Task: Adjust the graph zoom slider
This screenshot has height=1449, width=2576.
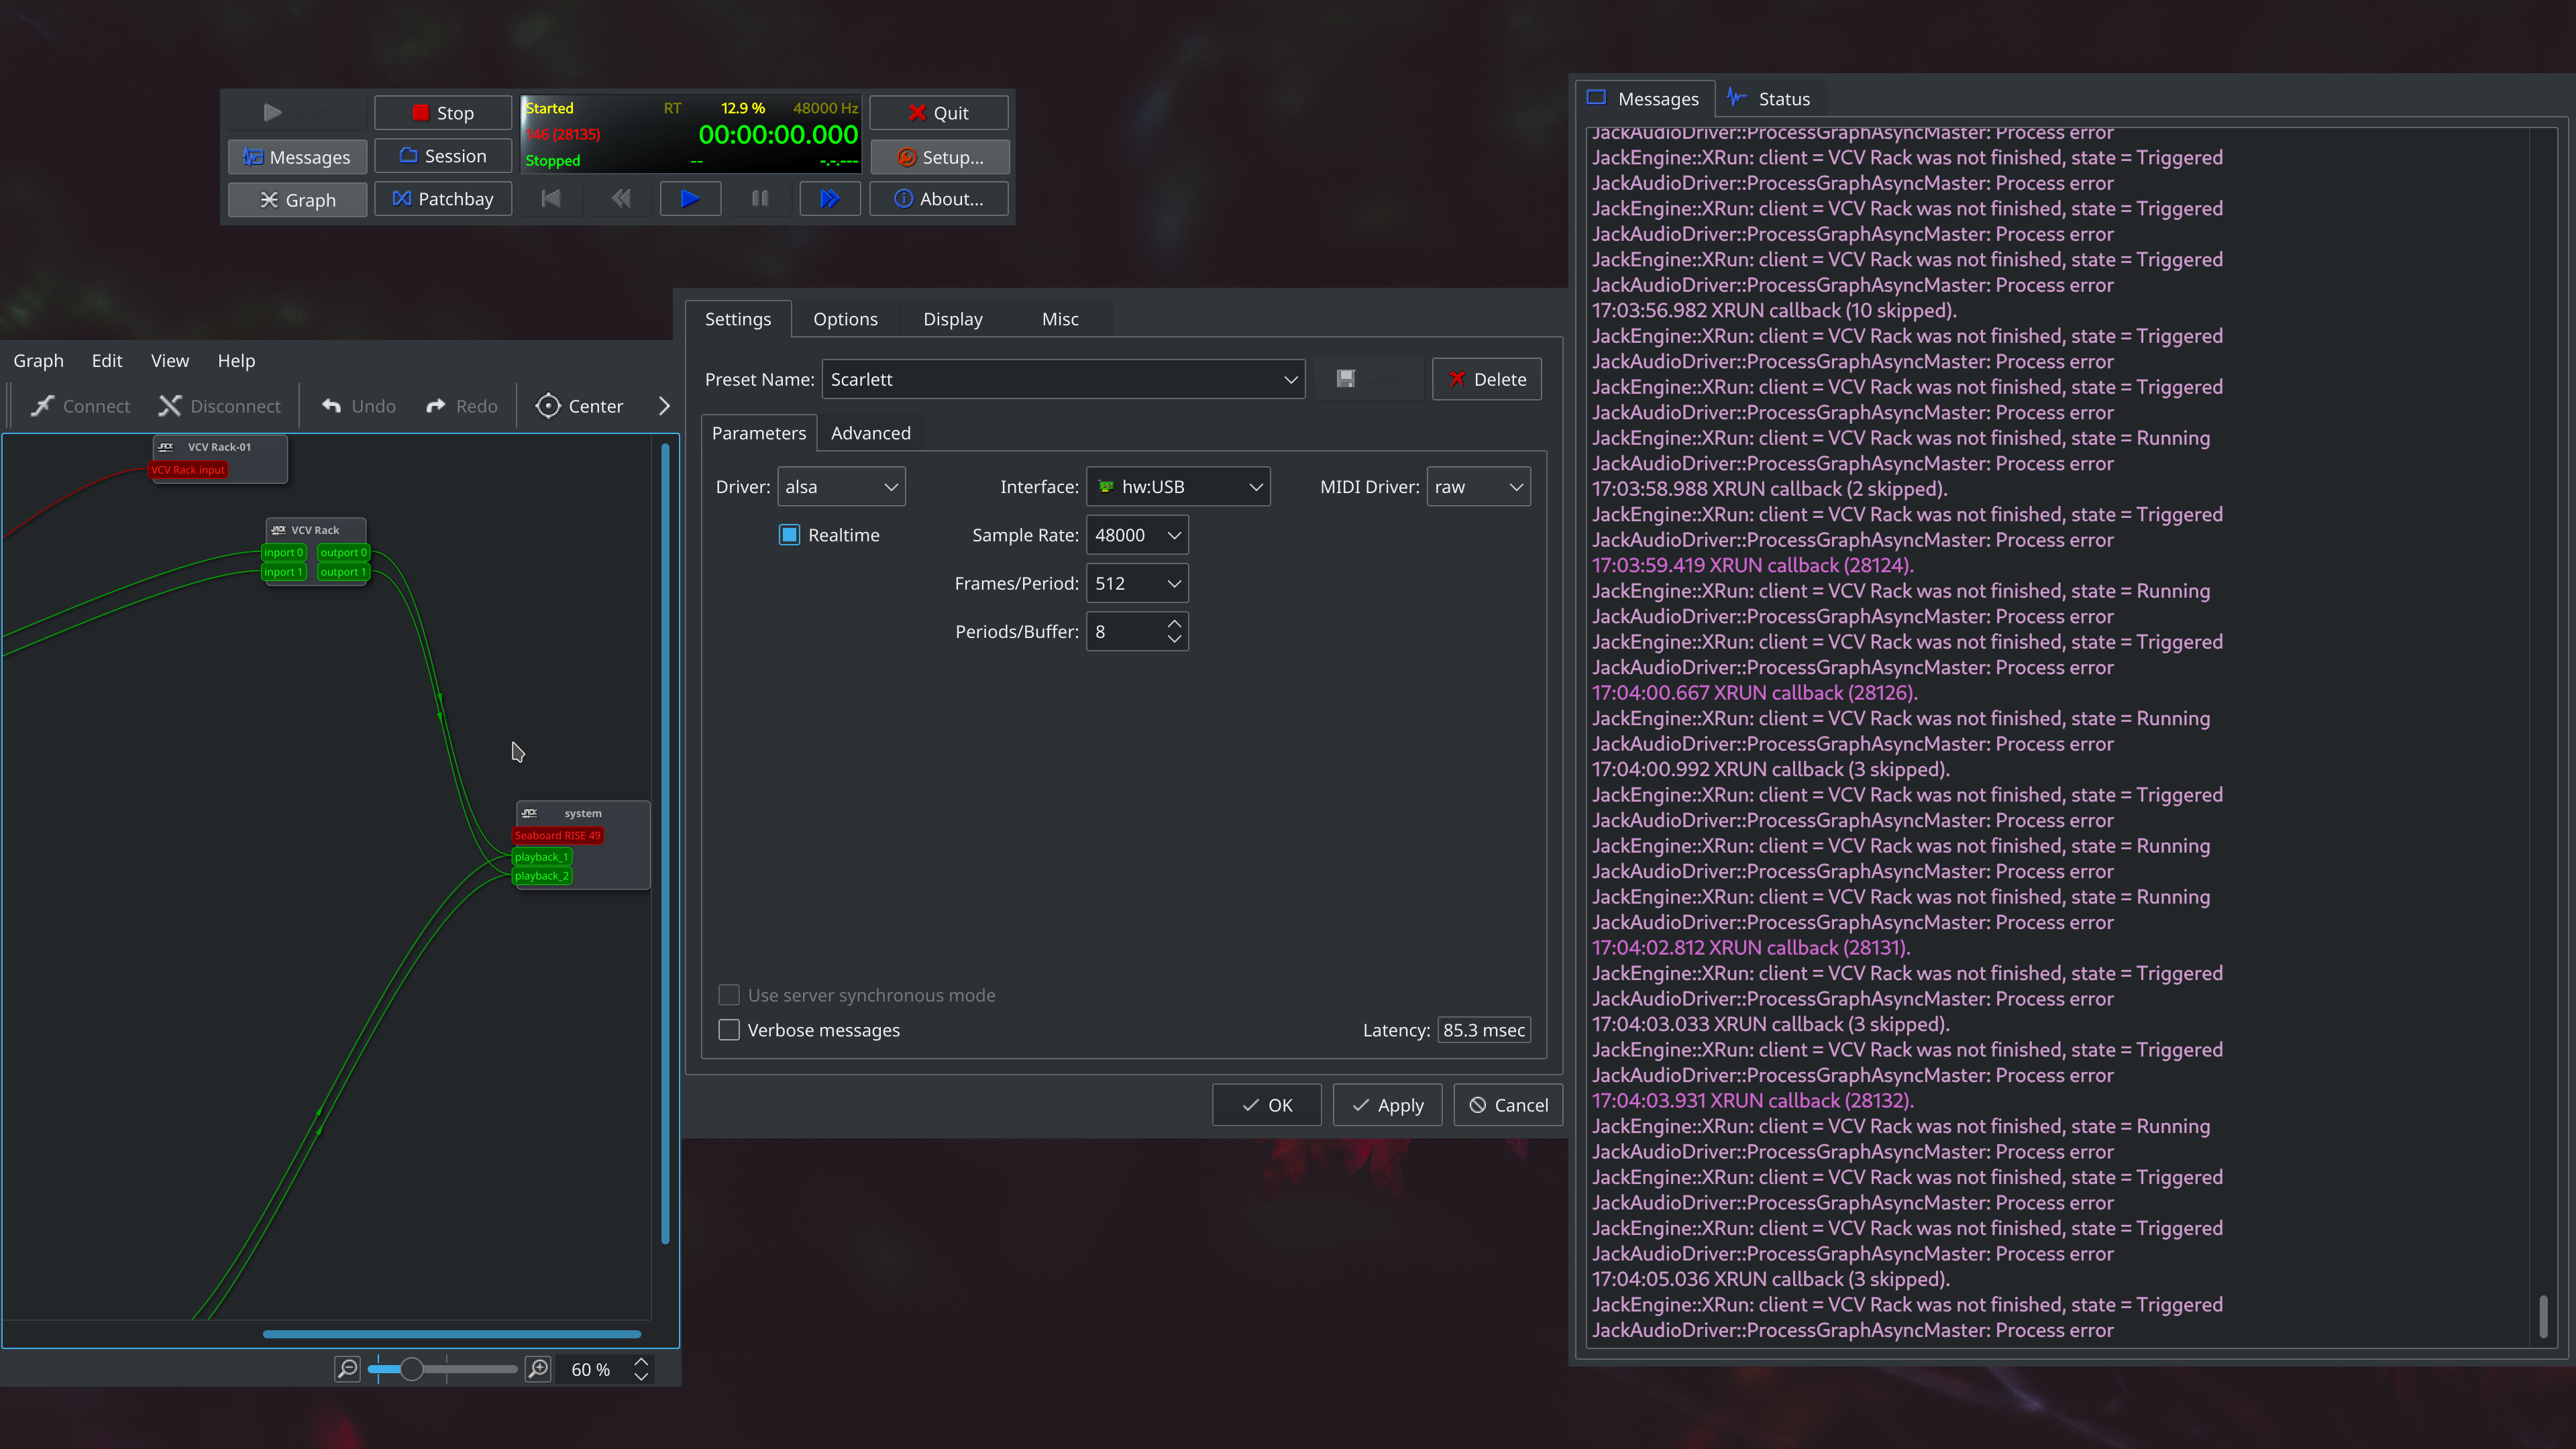Action: (411, 1369)
